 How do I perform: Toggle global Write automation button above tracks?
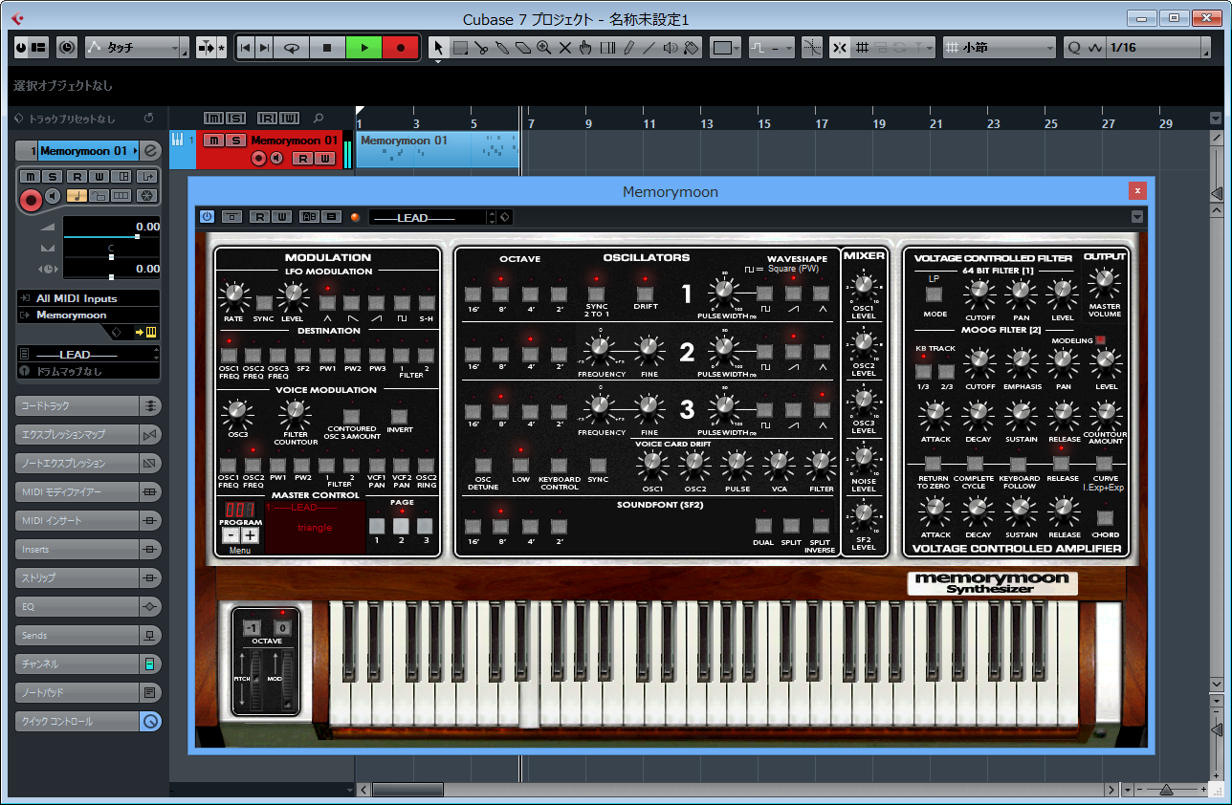290,118
